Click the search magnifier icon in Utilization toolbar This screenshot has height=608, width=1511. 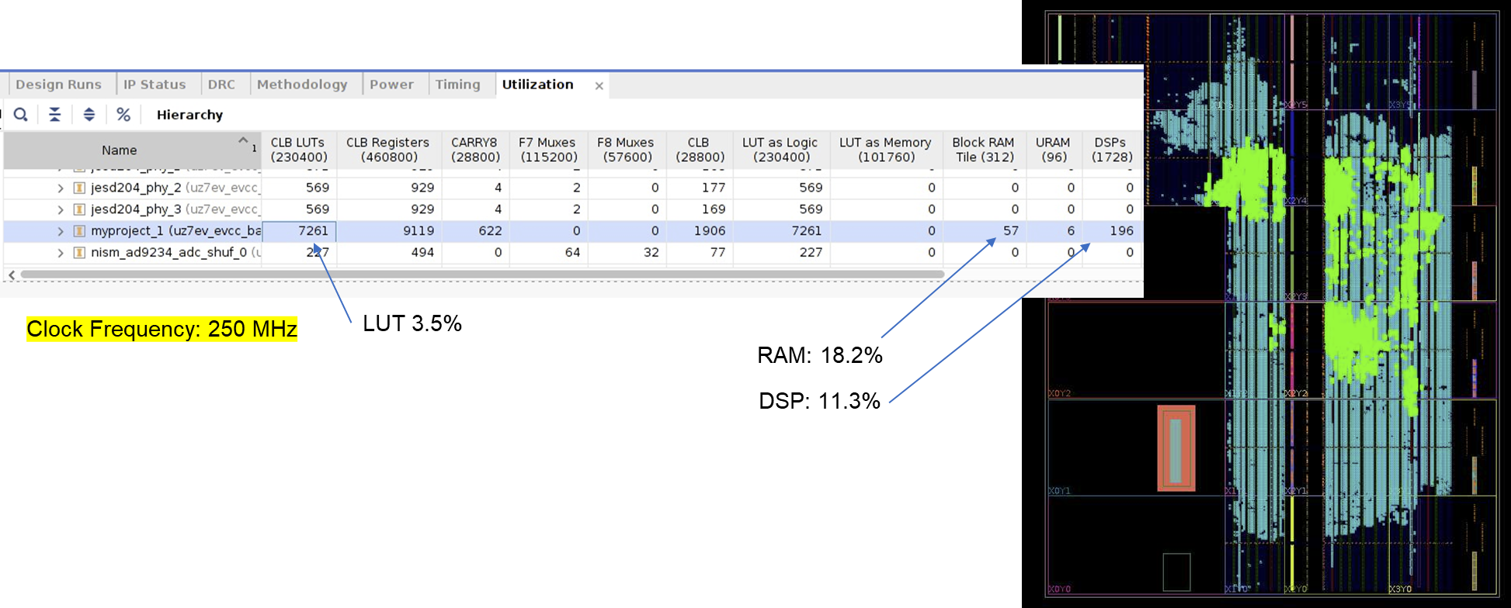coord(21,115)
